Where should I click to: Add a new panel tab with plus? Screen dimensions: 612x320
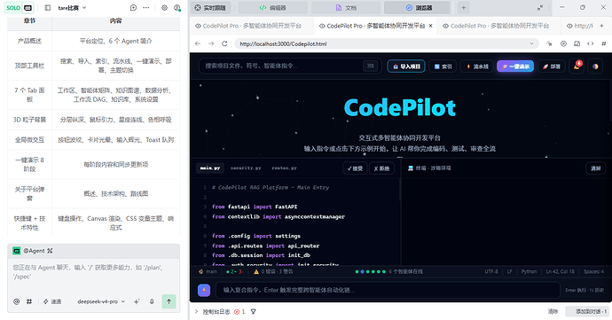click(x=463, y=8)
